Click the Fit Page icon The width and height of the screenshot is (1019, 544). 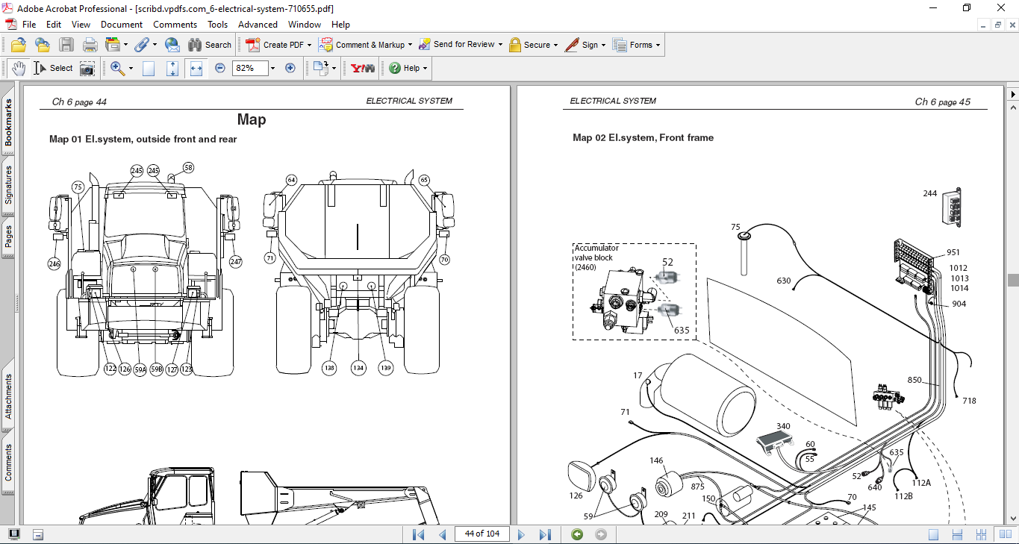tap(172, 68)
